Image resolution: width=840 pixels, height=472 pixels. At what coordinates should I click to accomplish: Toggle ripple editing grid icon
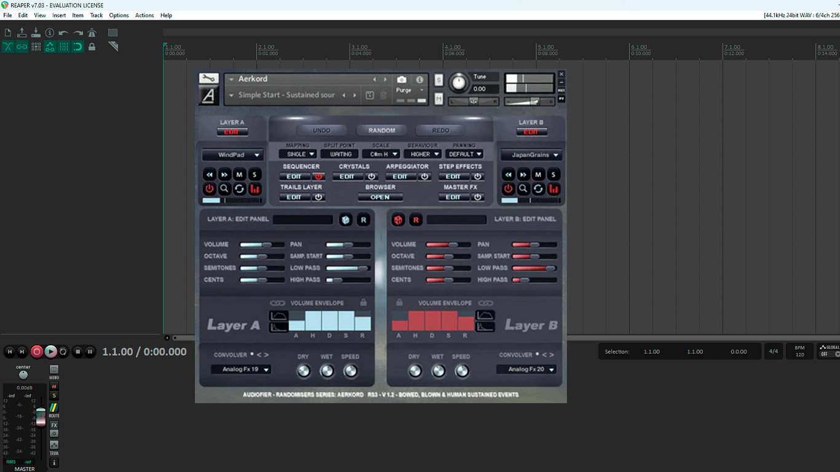(x=36, y=47)
